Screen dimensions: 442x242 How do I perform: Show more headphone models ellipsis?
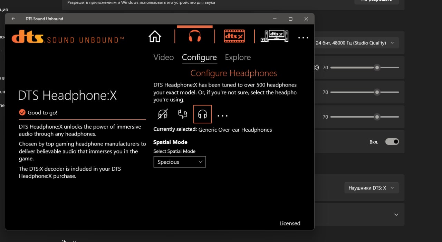tap(223, 116)
